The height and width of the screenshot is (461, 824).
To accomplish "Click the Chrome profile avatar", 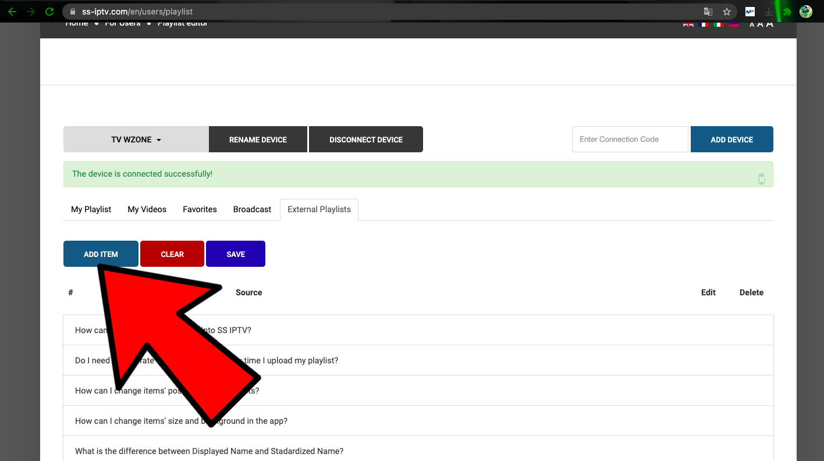I will tap(806, 12).
